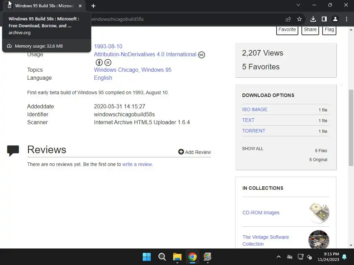Click the network tray icon
354x265 pixels.
pyautogui.click(x=300, y=257)
